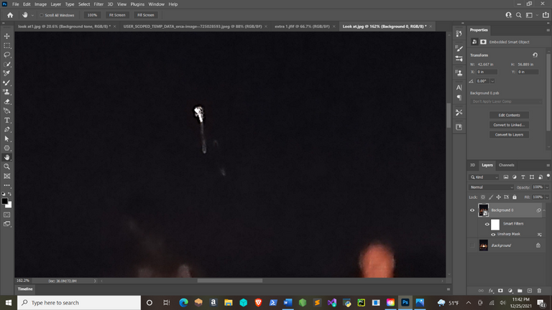
Task: Select the Path Selection arrow tool
Action: click(x=6, y=138)
